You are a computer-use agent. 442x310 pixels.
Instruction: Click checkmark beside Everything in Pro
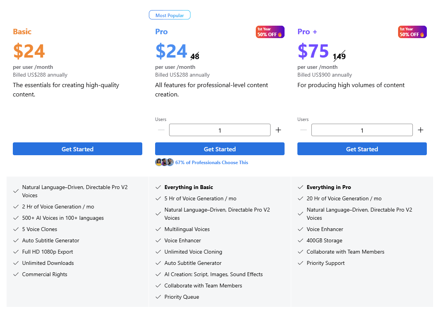(x=300, y=187)
